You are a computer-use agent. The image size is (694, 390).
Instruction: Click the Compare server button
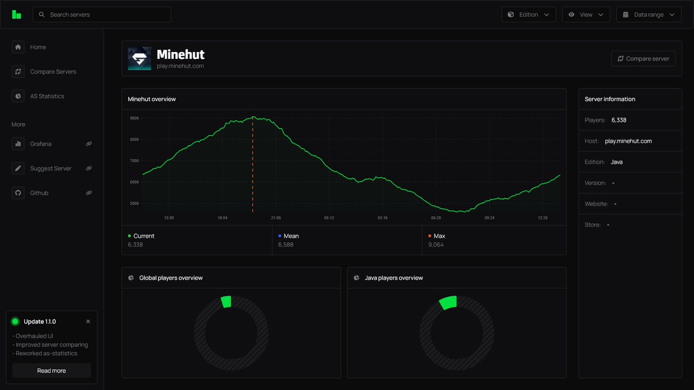point(643,58)
